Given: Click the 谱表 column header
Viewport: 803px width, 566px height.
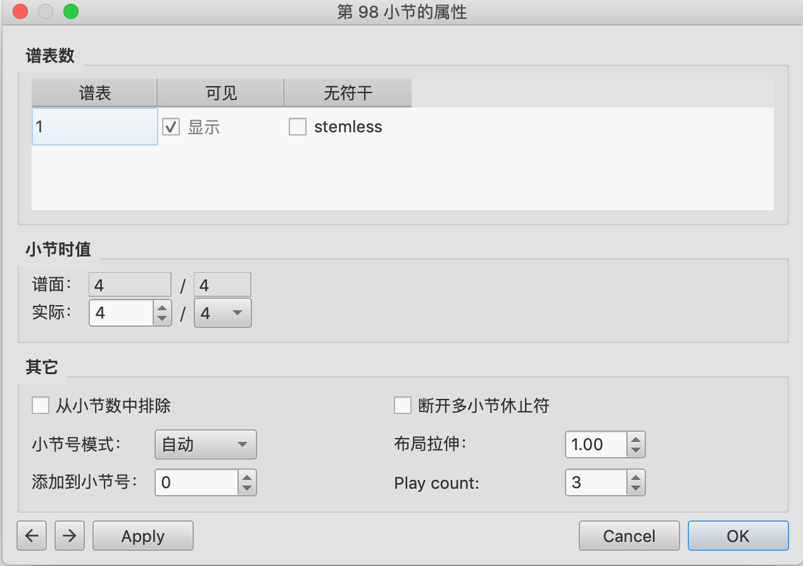Looking at the screenshot, I should [x=94, y=93].
